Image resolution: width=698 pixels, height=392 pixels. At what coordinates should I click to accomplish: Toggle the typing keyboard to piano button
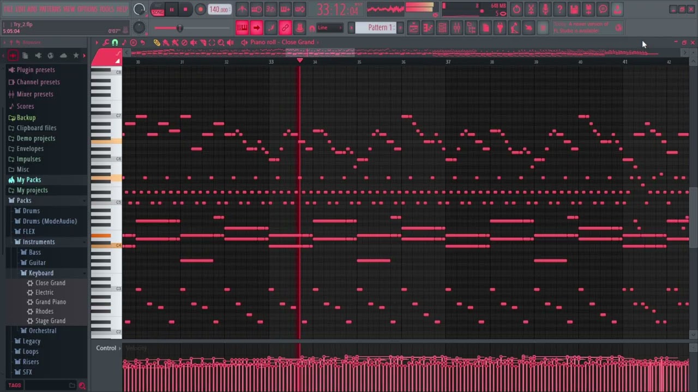point(242,28)
